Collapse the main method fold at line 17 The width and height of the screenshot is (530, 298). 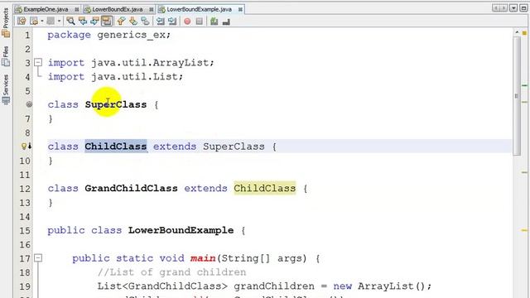[38, 258]
